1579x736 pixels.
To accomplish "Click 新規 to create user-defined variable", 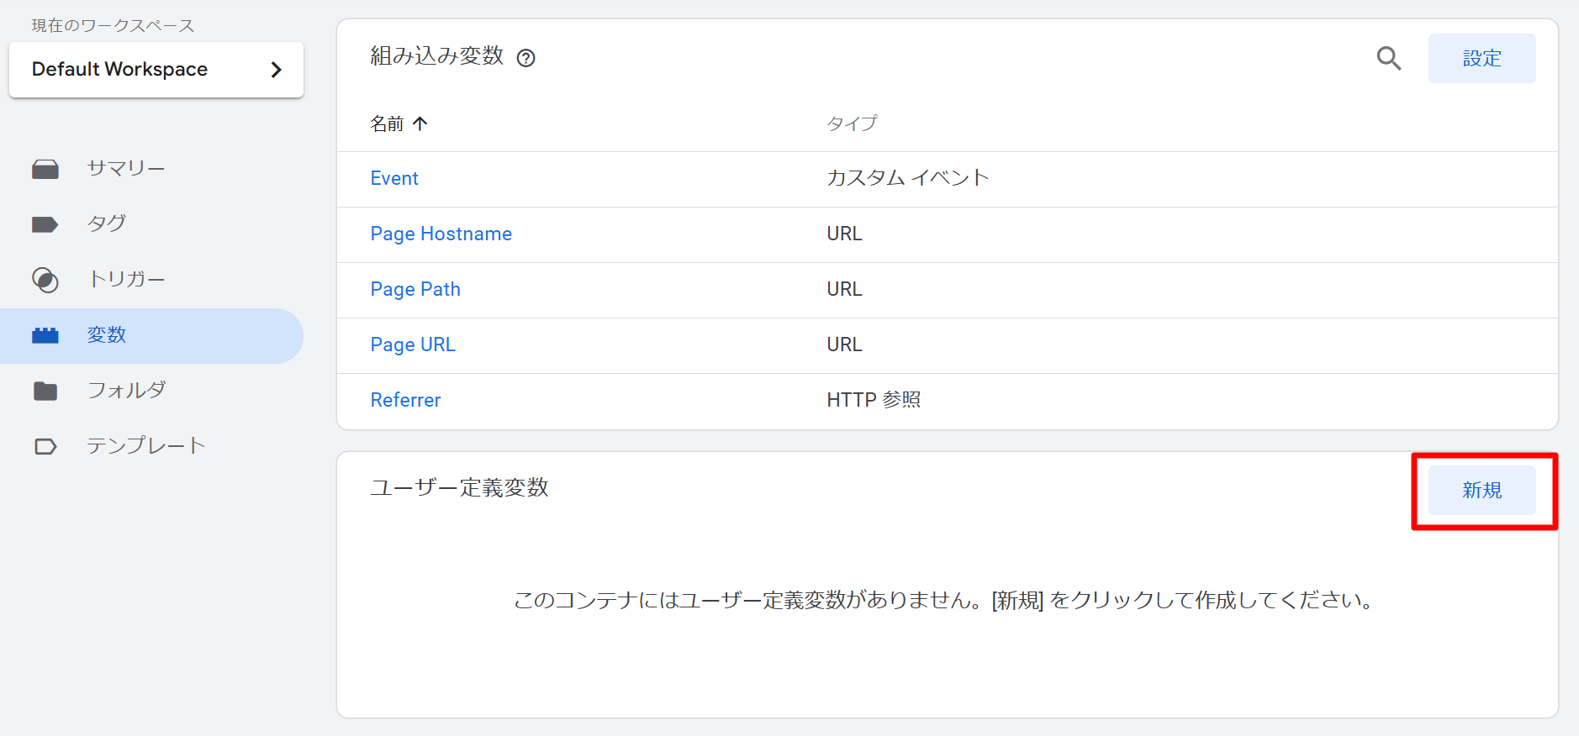I will click(x=1481, y=490).
